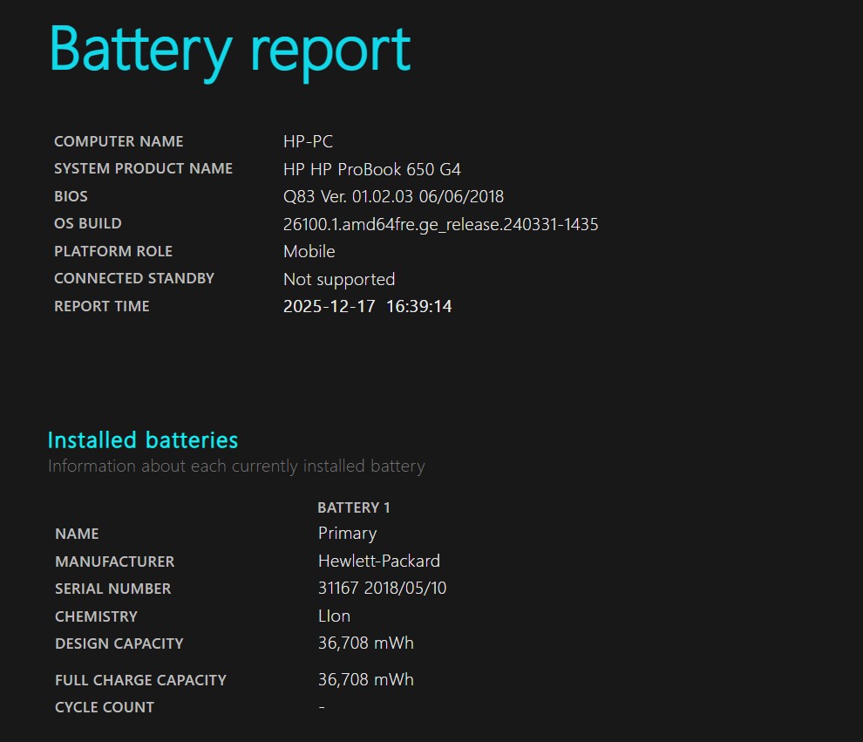Image resolution: width=863 pixels, height=742 pixels.
Task: Click the battery name value Primary
Action: coord(347,534)
